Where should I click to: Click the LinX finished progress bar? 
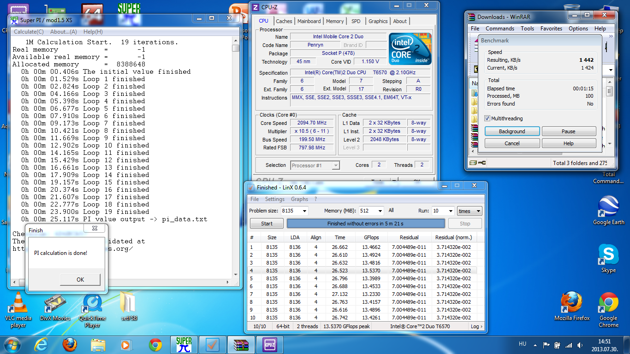point(366,224)
